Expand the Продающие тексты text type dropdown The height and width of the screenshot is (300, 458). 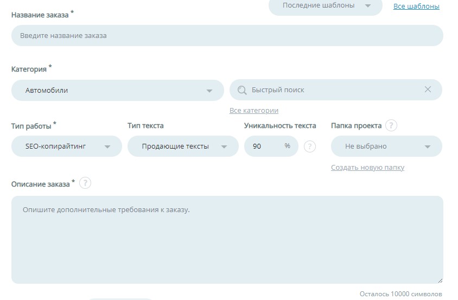pos(183,146)
